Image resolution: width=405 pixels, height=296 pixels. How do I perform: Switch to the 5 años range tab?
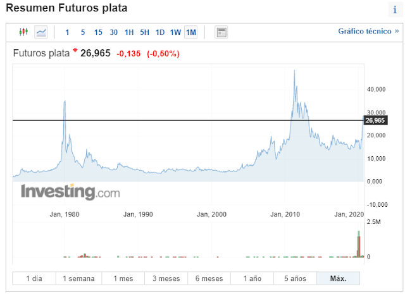pos(295,278)
